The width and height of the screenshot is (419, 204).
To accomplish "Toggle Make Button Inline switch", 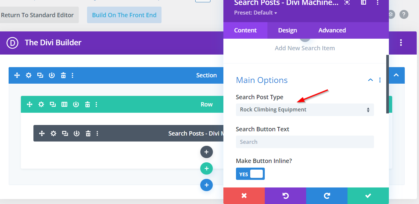I will coord(250,174).
